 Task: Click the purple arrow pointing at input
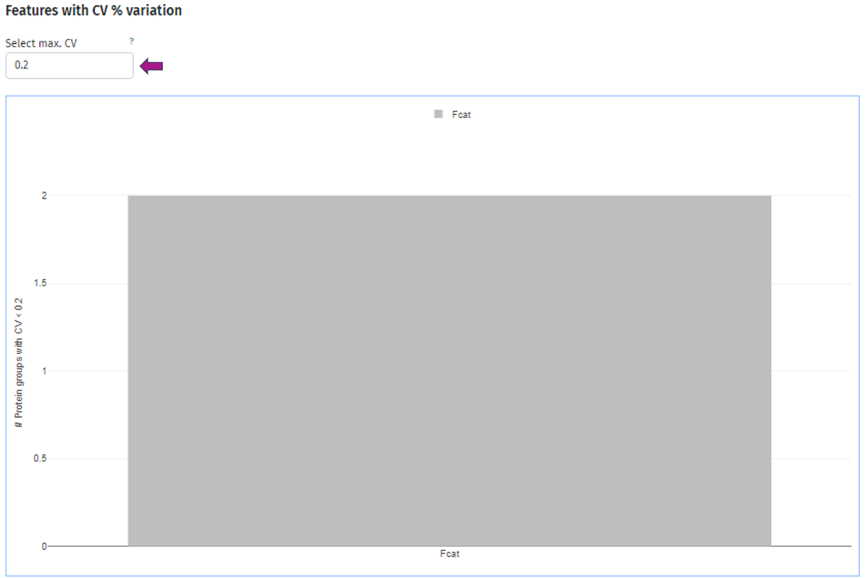(152, 66)
